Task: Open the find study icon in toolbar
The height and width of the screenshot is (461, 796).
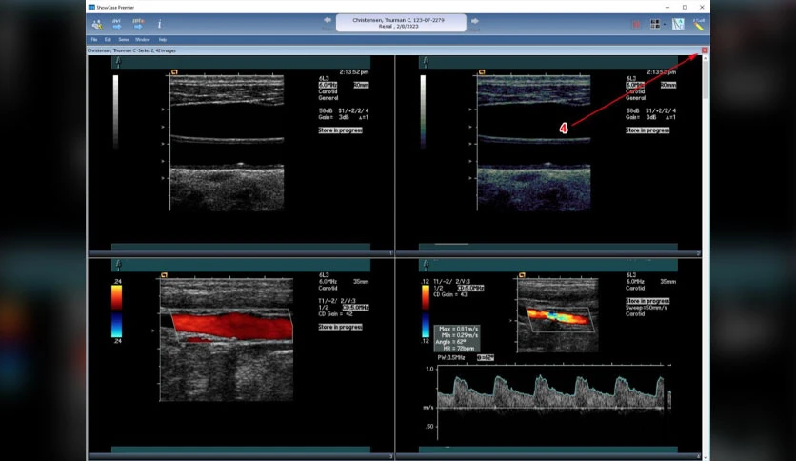Action: point(97,25)
